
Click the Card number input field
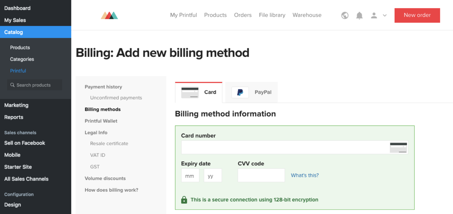(x=294, y=147)
